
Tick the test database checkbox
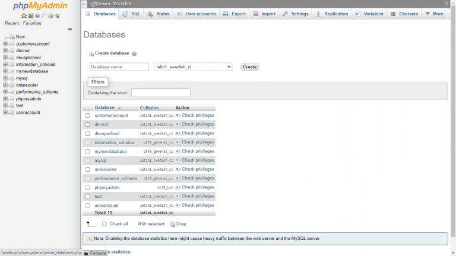[x=87, y=197]
